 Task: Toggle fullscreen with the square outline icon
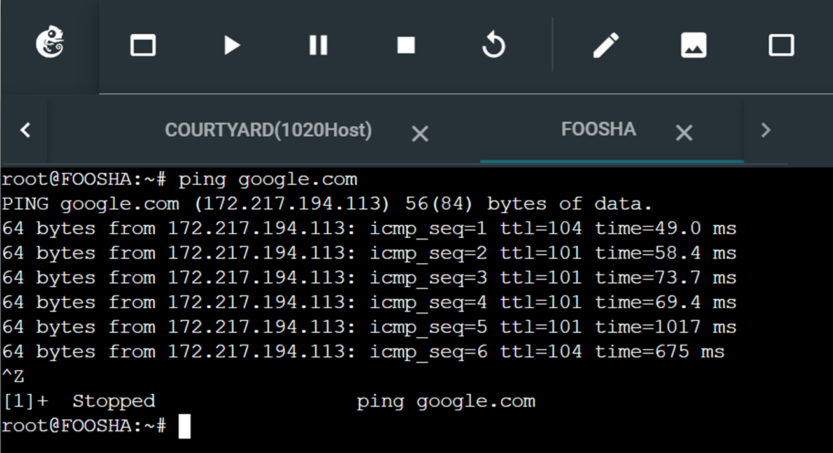pos(781,45)
